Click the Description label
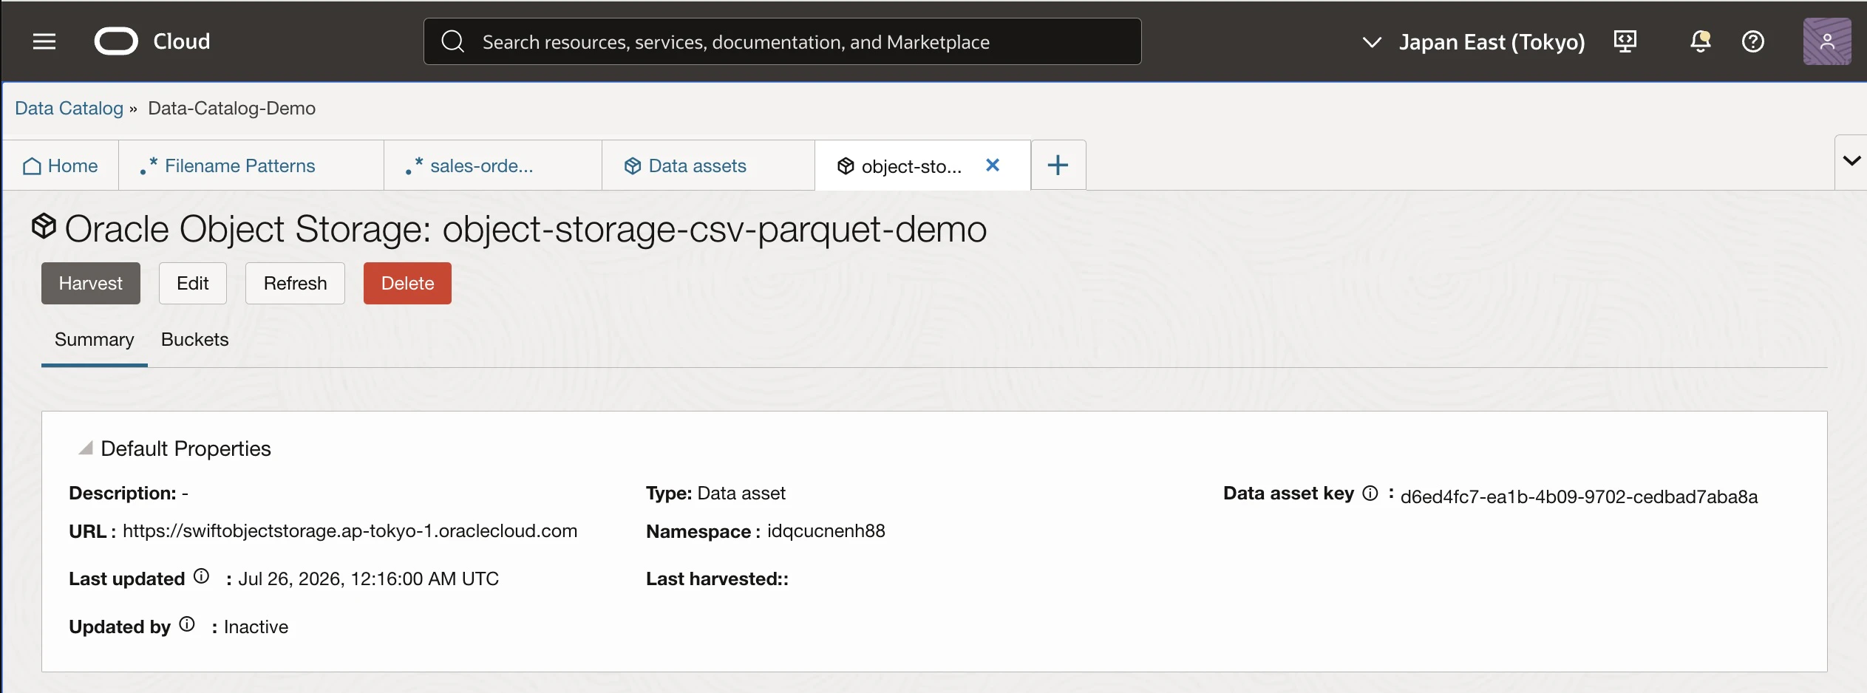This screenshot has width=1867, height=693. 123,494
